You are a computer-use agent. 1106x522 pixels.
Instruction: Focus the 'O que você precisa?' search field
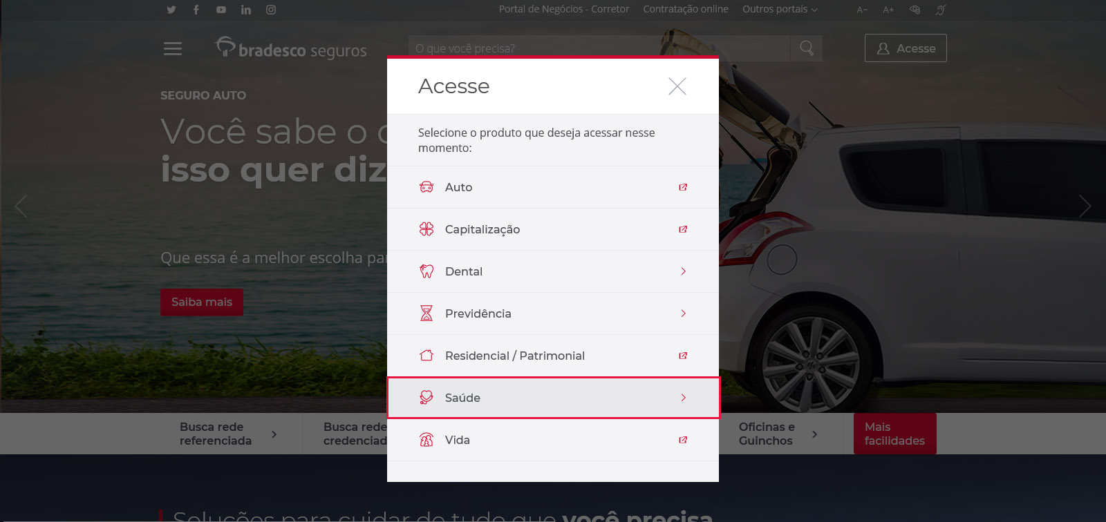point(599,48)
